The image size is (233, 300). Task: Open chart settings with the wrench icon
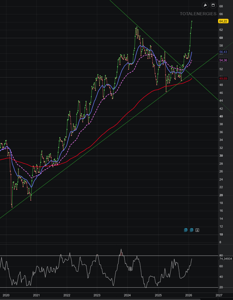point(205,5)
